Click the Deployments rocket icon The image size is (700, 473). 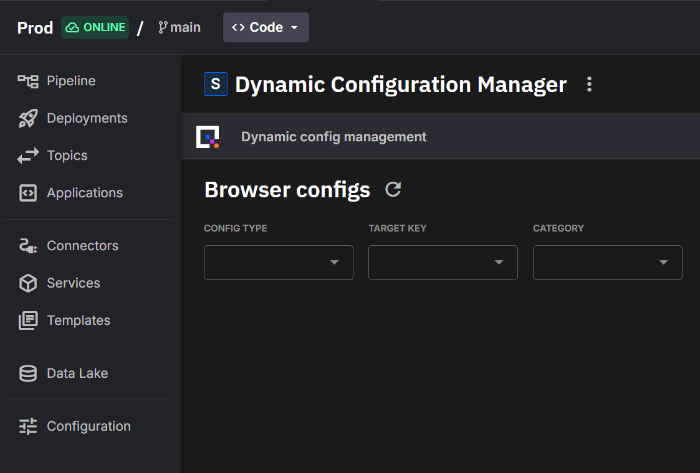pos(28,118)
